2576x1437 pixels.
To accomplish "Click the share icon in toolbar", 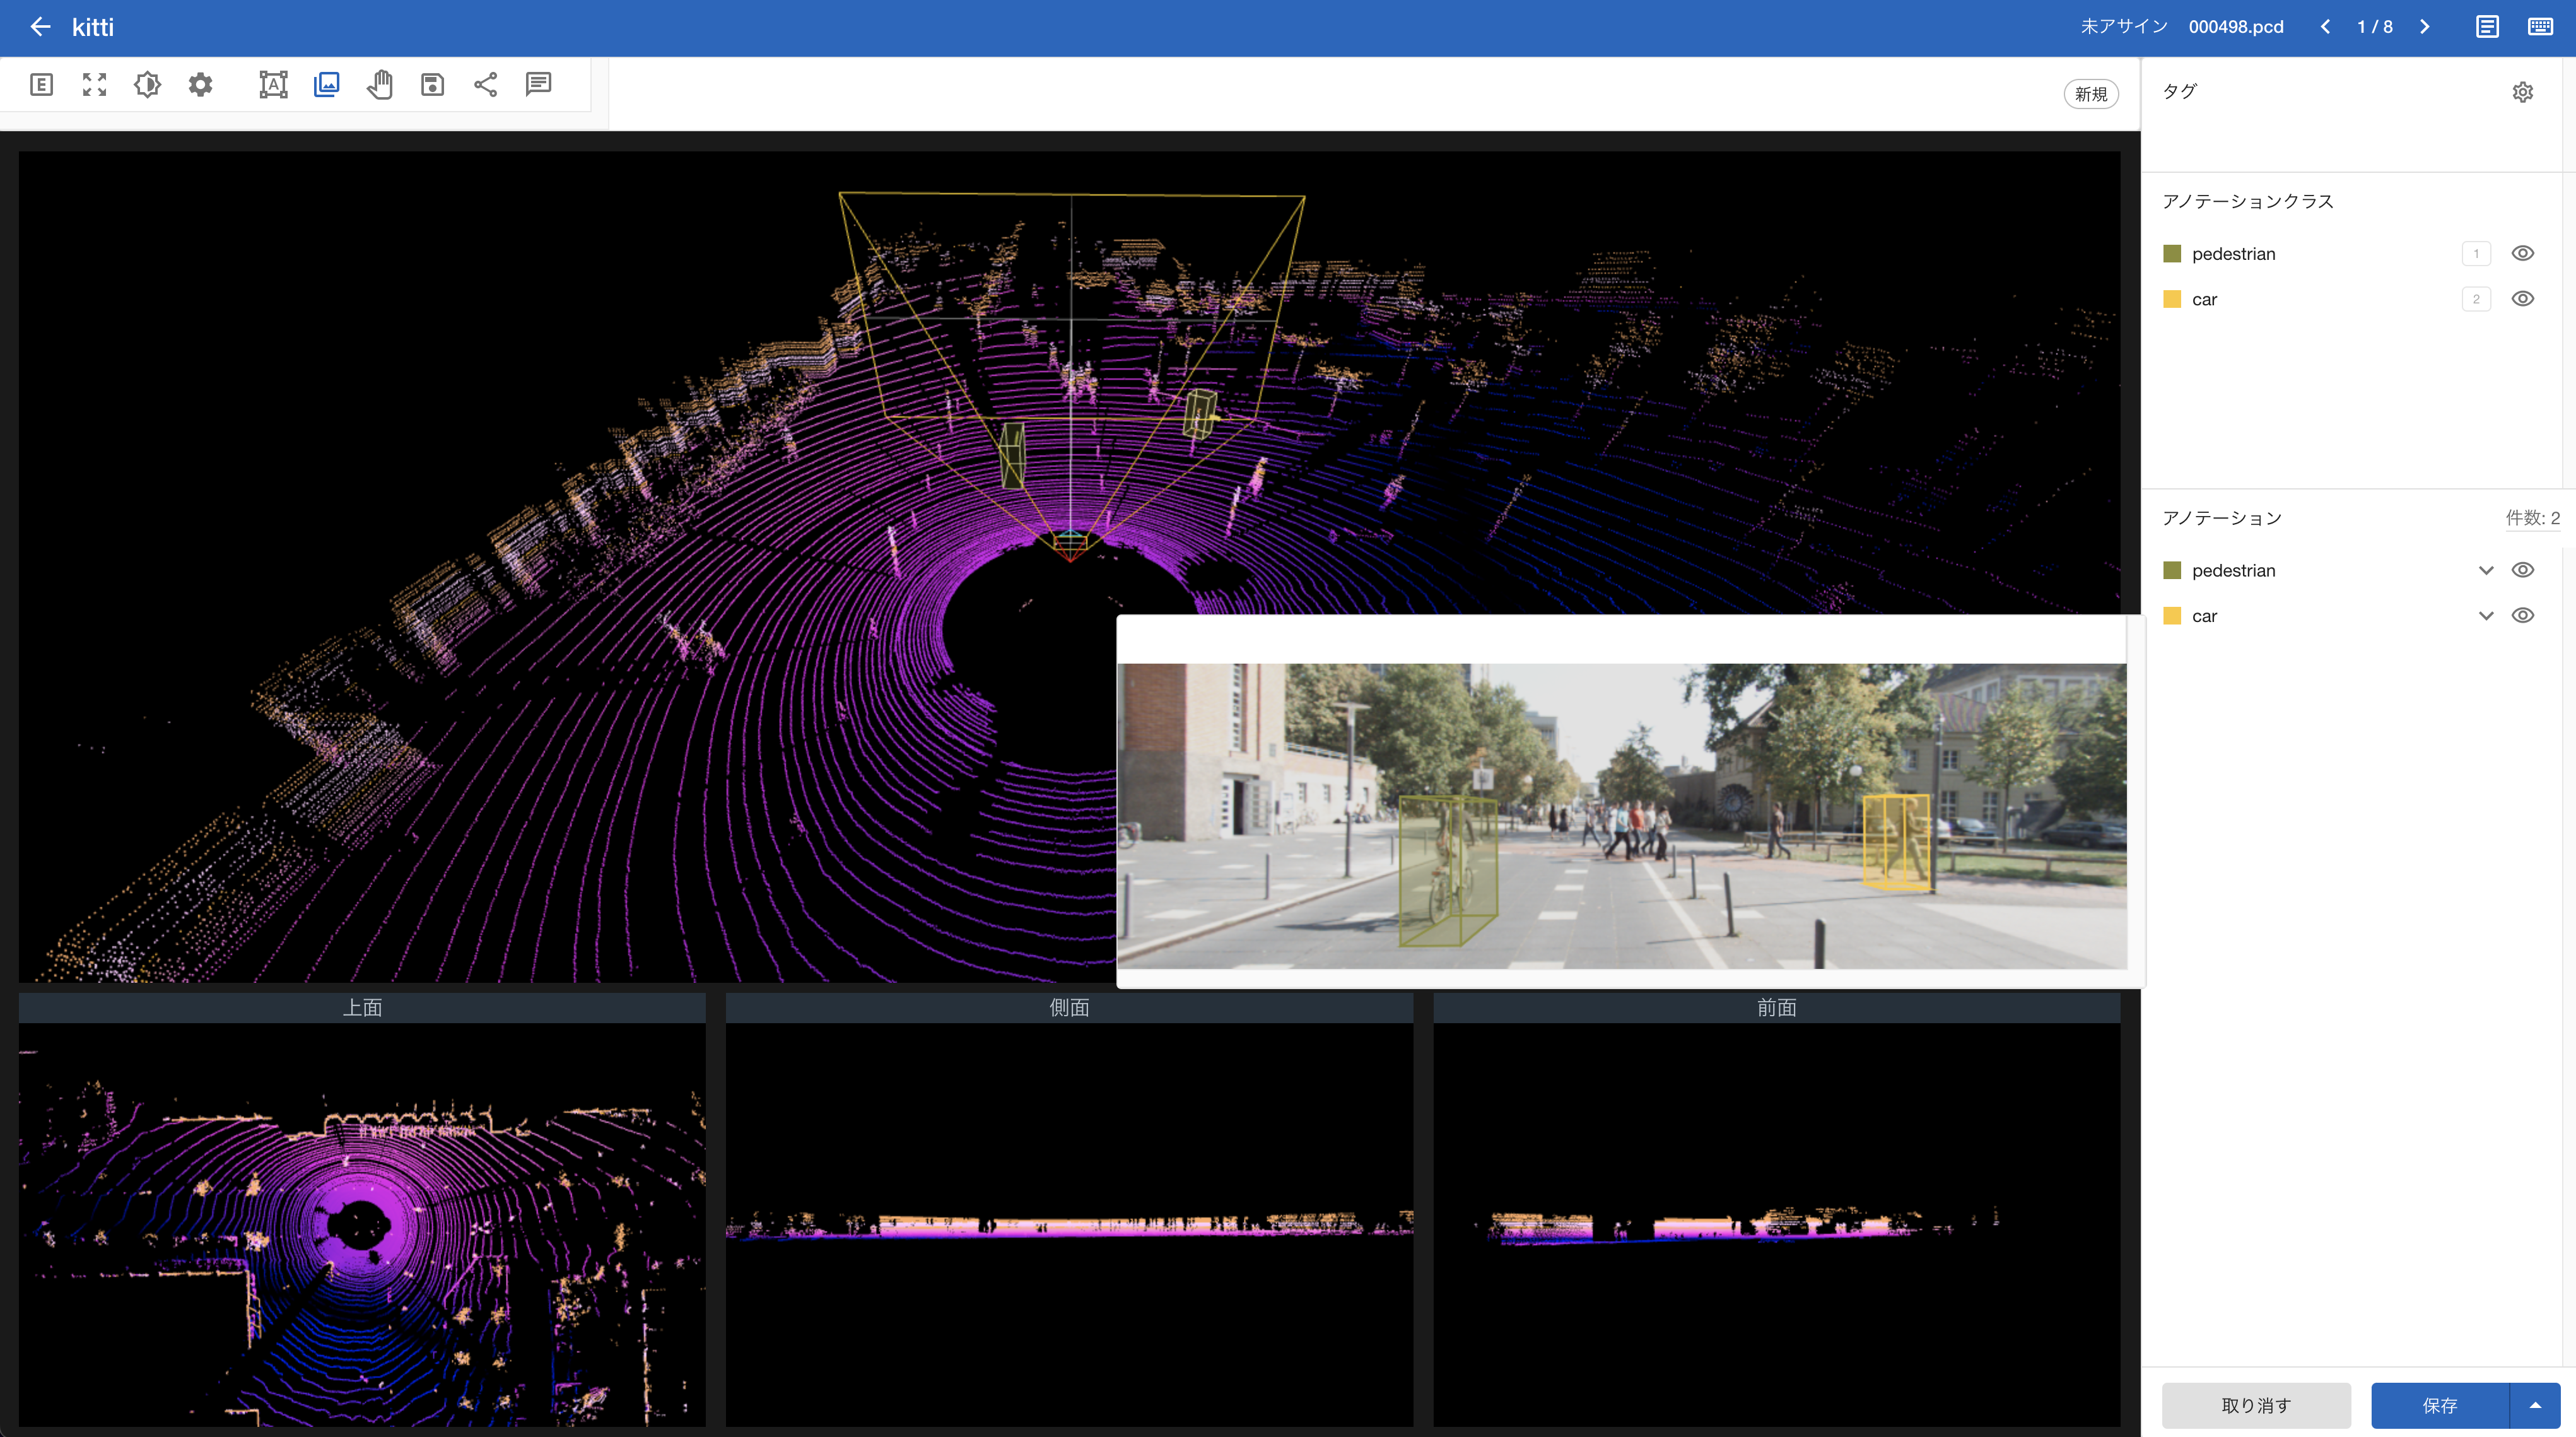I will point(485,85).
